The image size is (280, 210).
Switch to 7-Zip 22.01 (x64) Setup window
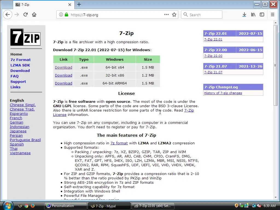click(153, 206)
